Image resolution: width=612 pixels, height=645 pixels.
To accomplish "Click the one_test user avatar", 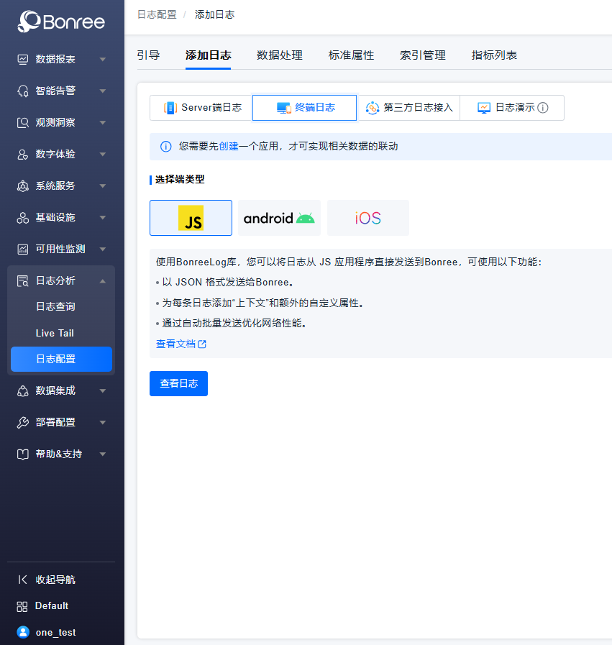I will click(23, 632).
